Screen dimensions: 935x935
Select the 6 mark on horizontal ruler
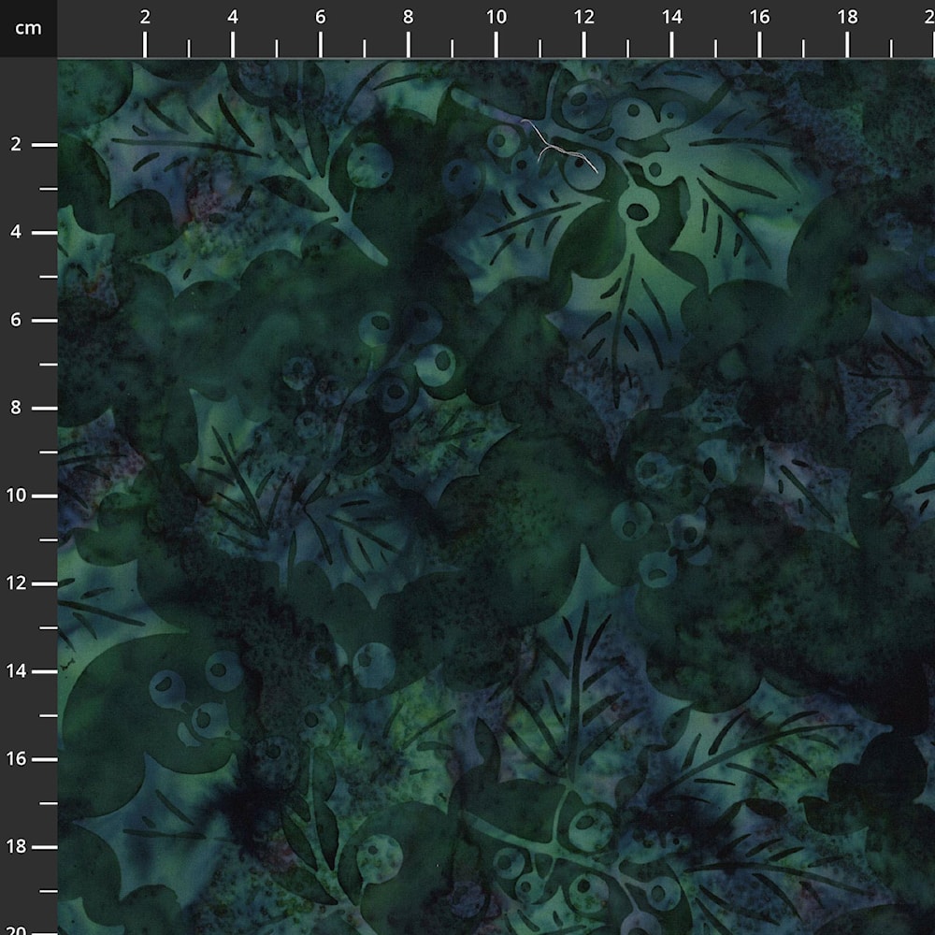click(x=321, y=17)
